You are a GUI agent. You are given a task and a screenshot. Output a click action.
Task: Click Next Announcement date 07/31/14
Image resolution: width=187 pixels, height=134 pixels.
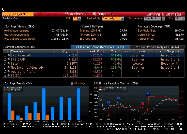[63, 31]
